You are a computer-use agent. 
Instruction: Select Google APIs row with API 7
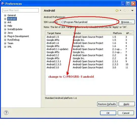[90, 52]
